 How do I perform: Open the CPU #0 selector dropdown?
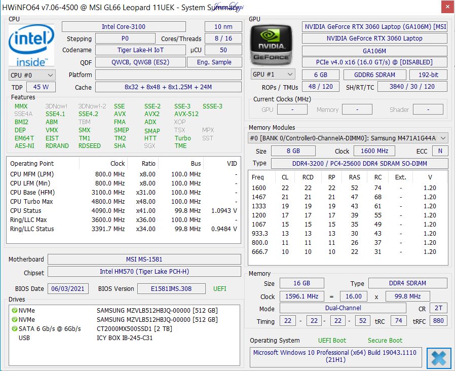32,75
